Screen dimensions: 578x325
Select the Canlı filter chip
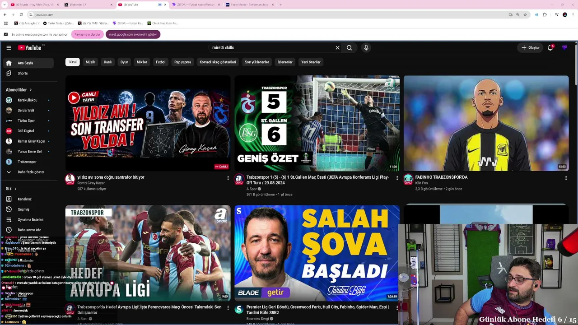pyautogui.click(x=107, y=62)
